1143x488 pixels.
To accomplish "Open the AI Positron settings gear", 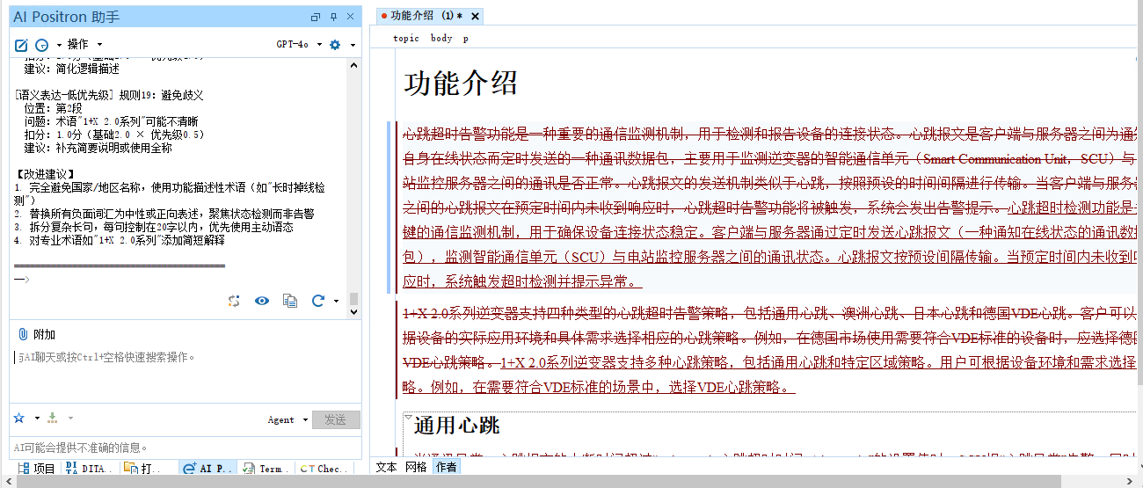I will click(335, 45).
